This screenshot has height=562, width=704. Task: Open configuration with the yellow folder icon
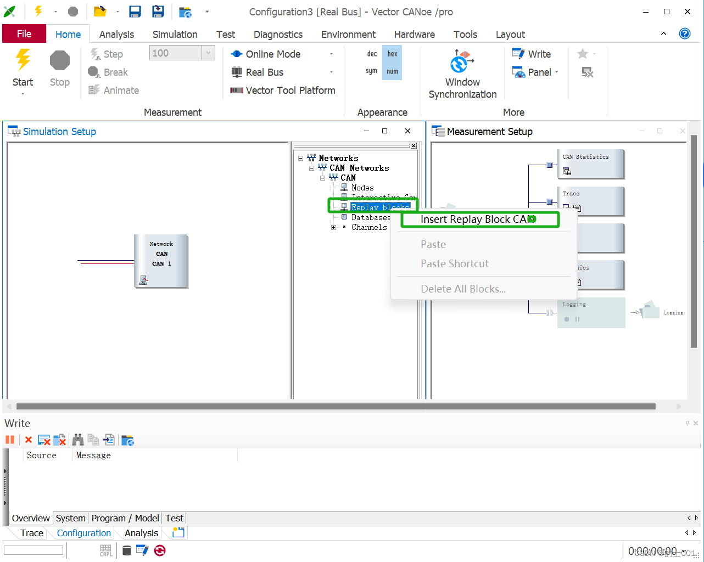coord(99,12)
